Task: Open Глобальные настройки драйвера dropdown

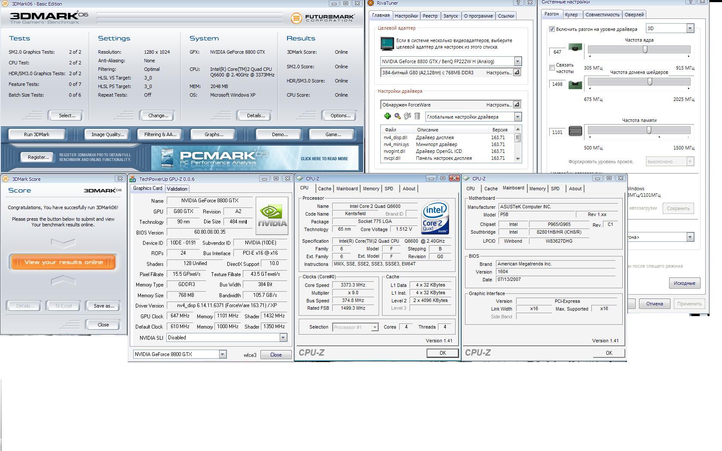Action: point(517,117)
